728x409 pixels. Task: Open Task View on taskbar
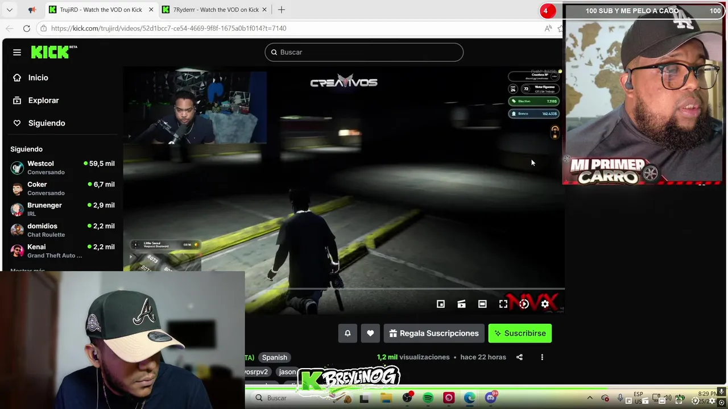click(364, 398)
